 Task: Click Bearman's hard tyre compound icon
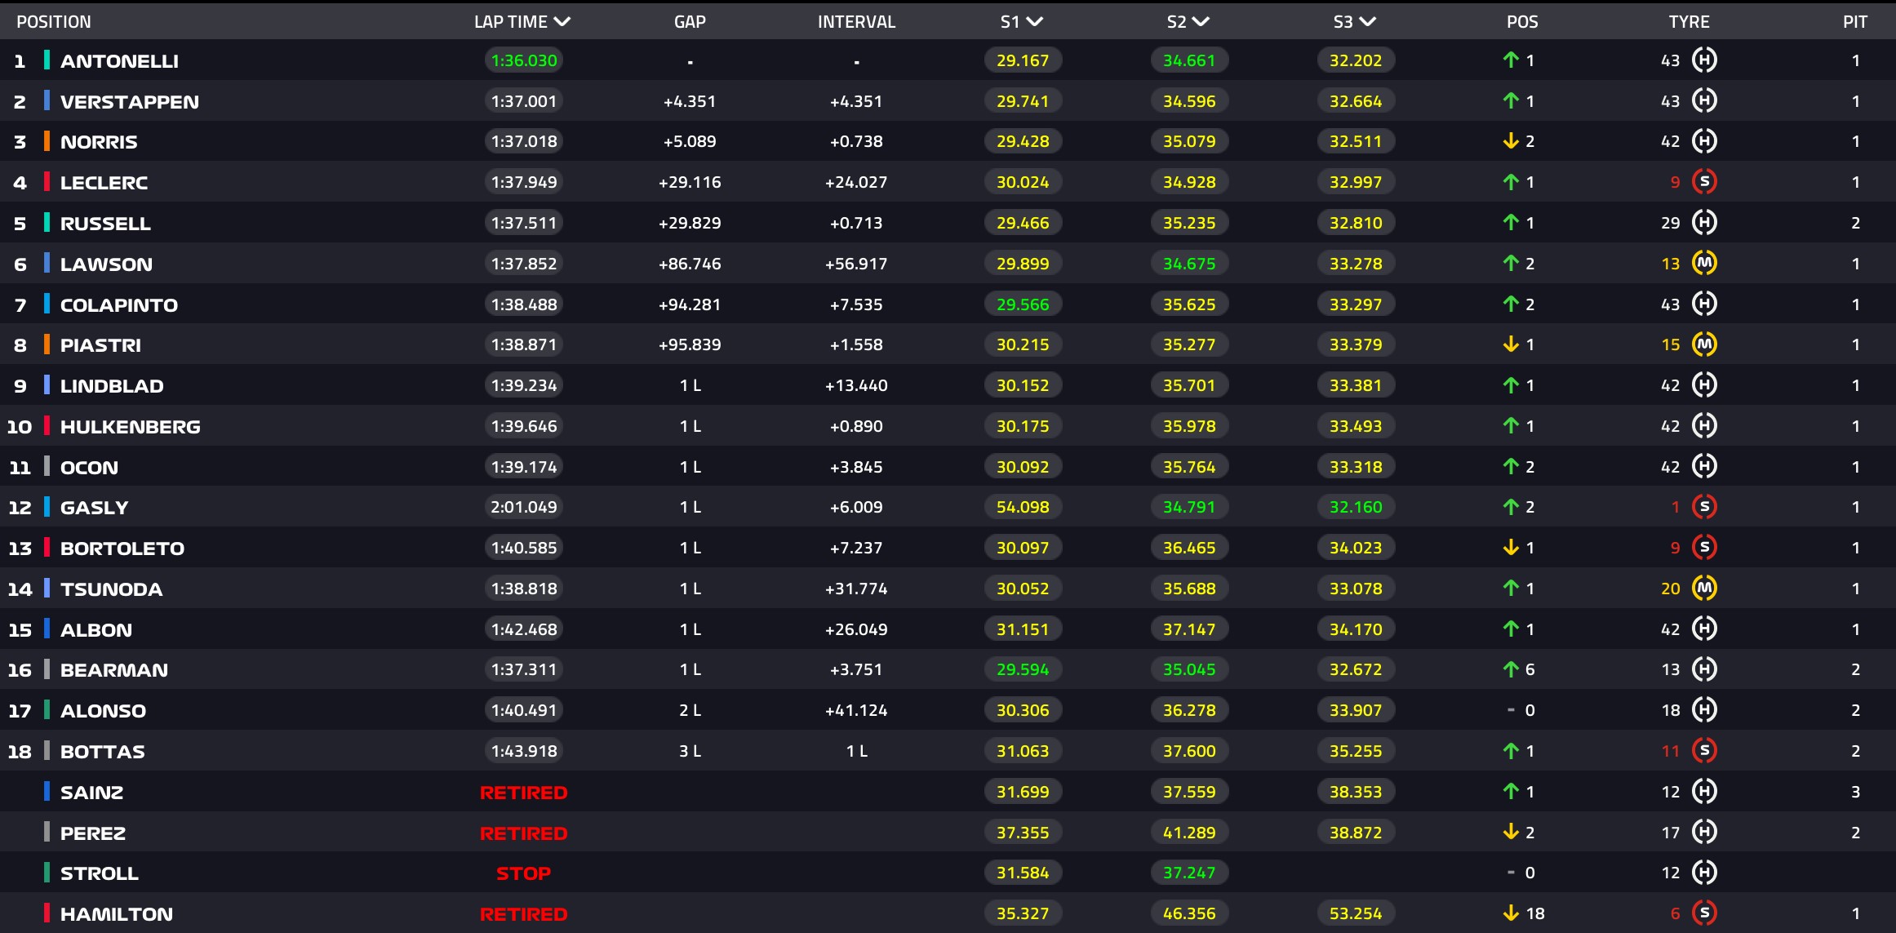coord(1704,669)
